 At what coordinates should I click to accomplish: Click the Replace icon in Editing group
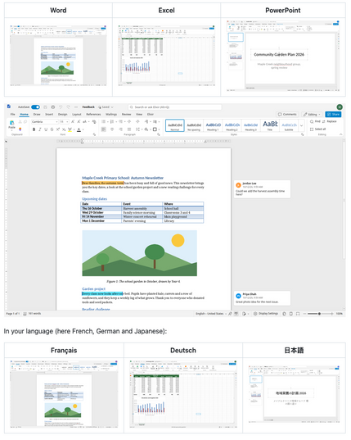click(x=323, y=121)
